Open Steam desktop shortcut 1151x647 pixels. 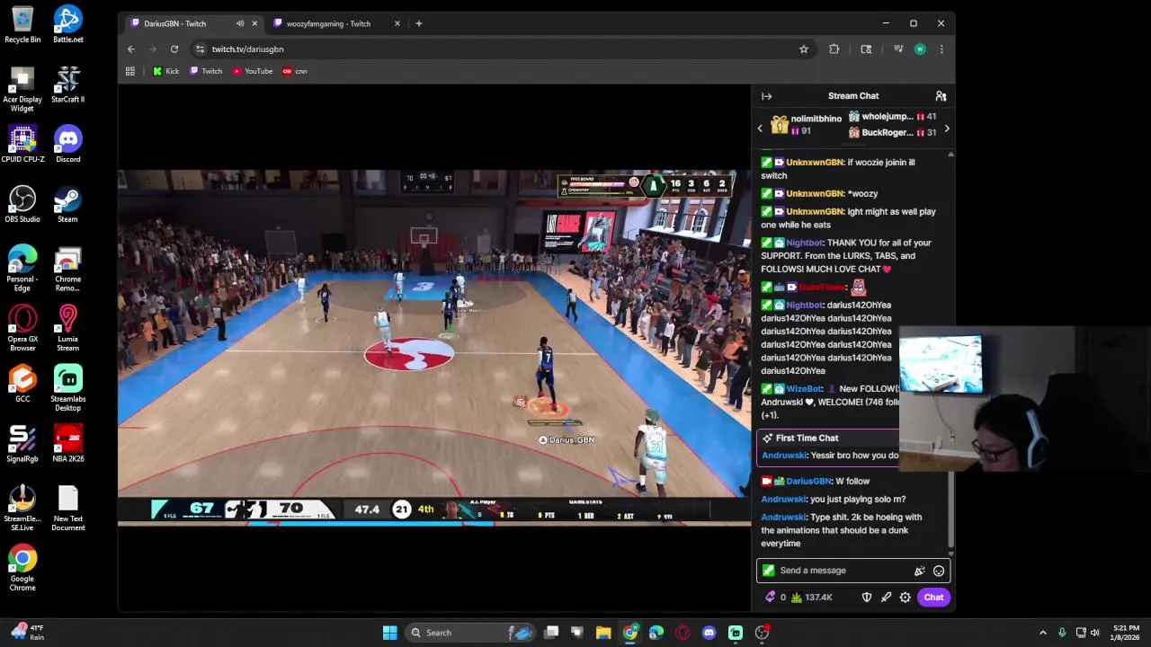[x=67, y=205]
